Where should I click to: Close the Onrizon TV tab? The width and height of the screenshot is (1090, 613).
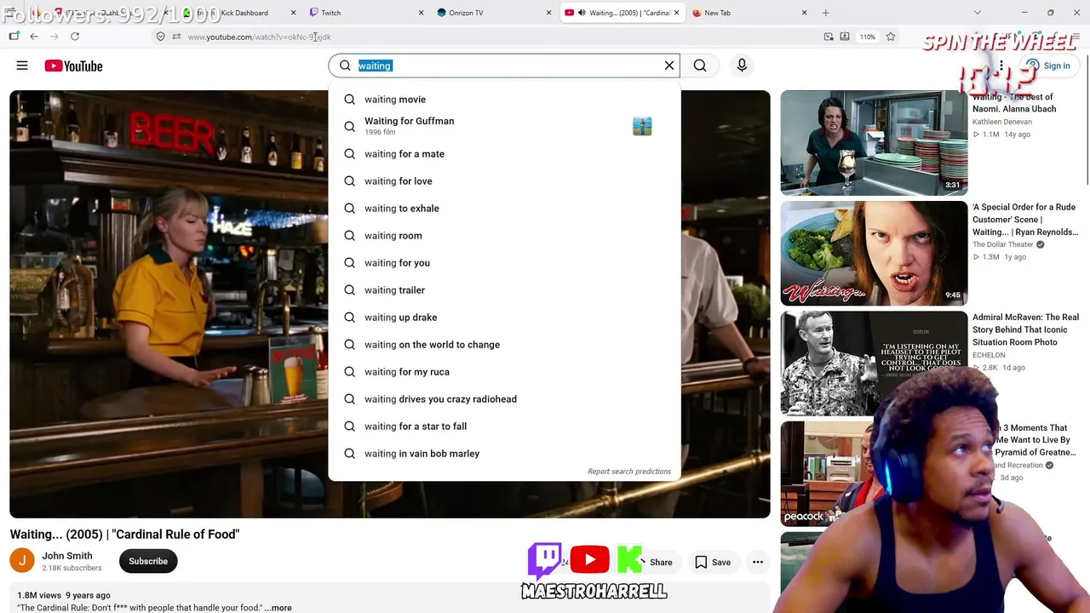coord(548,13)
